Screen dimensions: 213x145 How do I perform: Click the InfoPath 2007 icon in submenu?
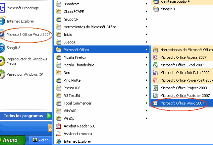coord(155,73)
